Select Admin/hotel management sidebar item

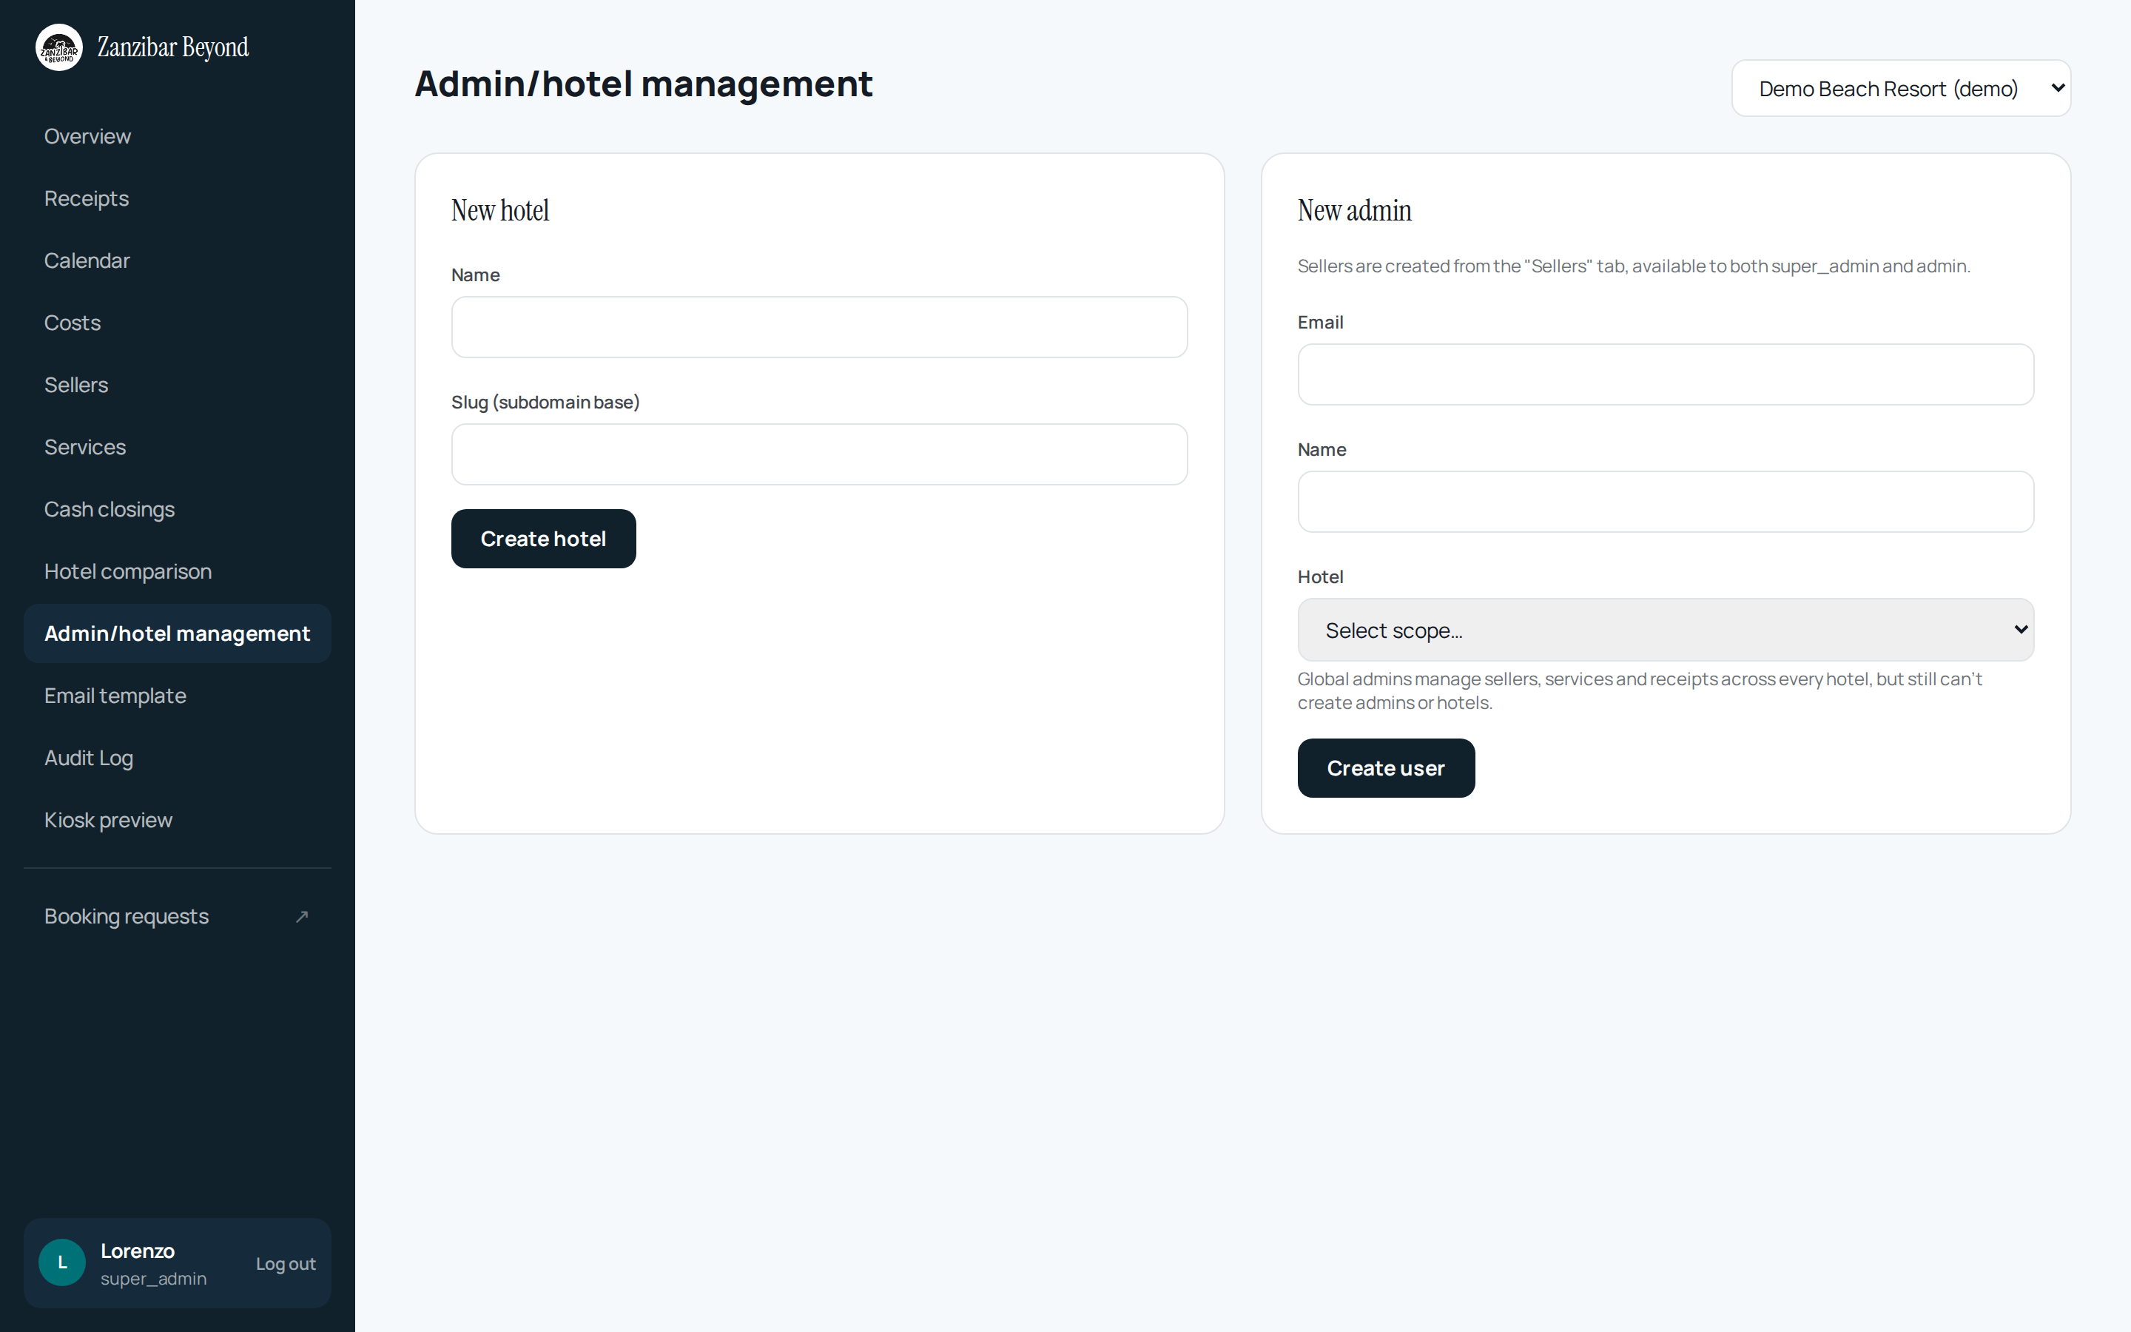click(177, 633)
